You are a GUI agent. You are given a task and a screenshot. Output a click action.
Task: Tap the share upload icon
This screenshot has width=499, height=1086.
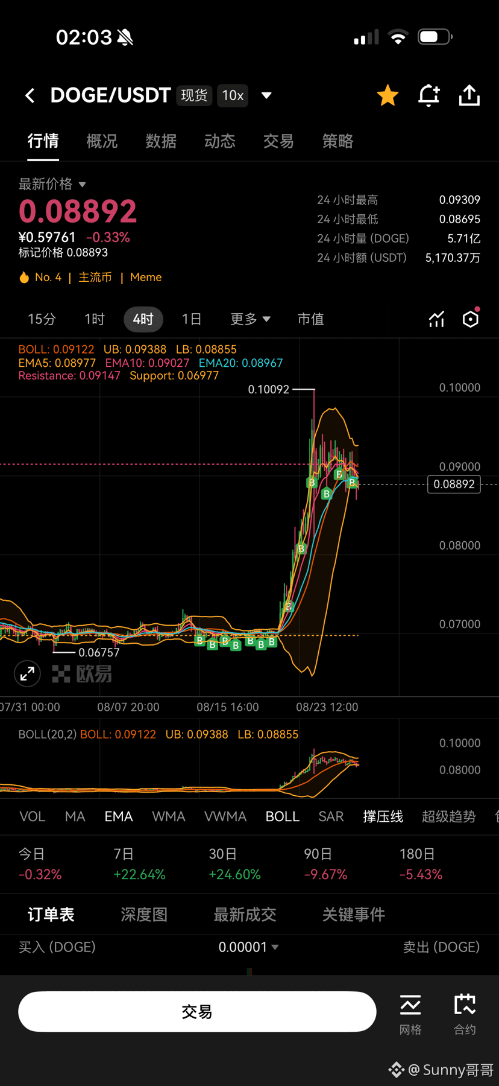(469, 95)
